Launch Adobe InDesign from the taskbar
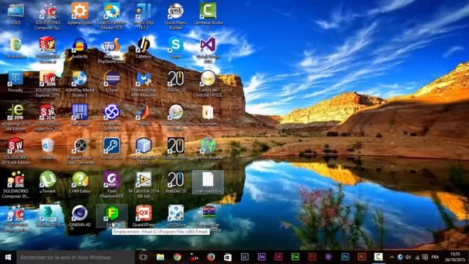Viewport: 469px width, 264px height. click(x=278, y=257)
